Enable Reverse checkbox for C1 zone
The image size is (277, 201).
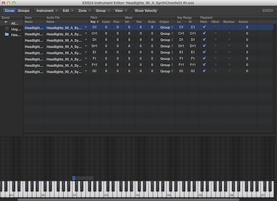pyautogui.click(x=229, y=27)
